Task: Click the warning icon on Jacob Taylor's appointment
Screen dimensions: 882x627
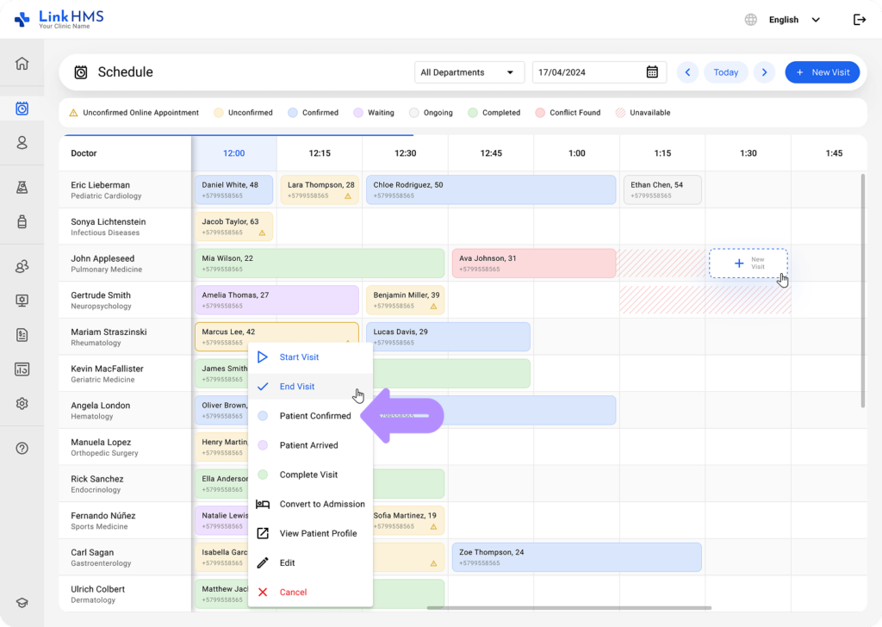Action: pyautogui.click(x=262, y=233)
